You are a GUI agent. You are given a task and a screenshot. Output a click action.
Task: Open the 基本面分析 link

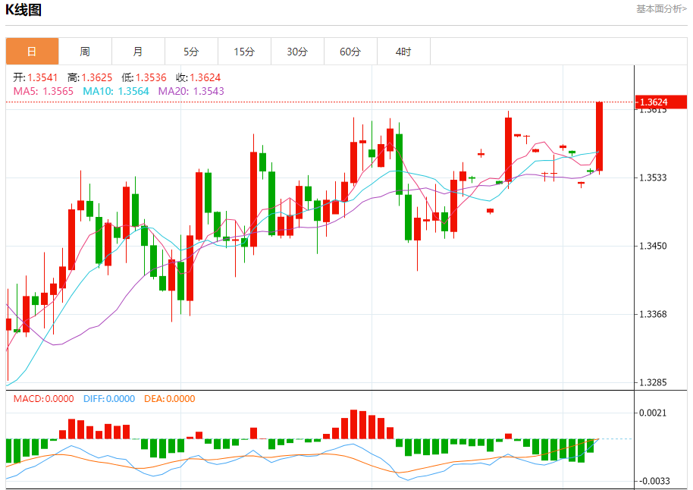tap(662, 9)
